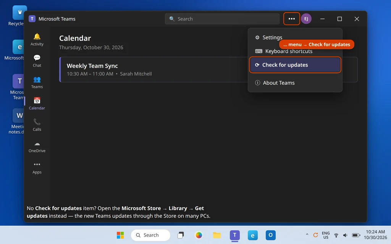Click the volume speaker tray icon
Image resolution: width=391 pixels, height=244 pixels.
click(x=345, y=235)
